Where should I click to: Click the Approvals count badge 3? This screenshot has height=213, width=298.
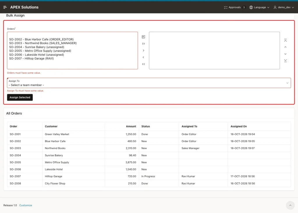pyautogui.click(x=244, y=7)
